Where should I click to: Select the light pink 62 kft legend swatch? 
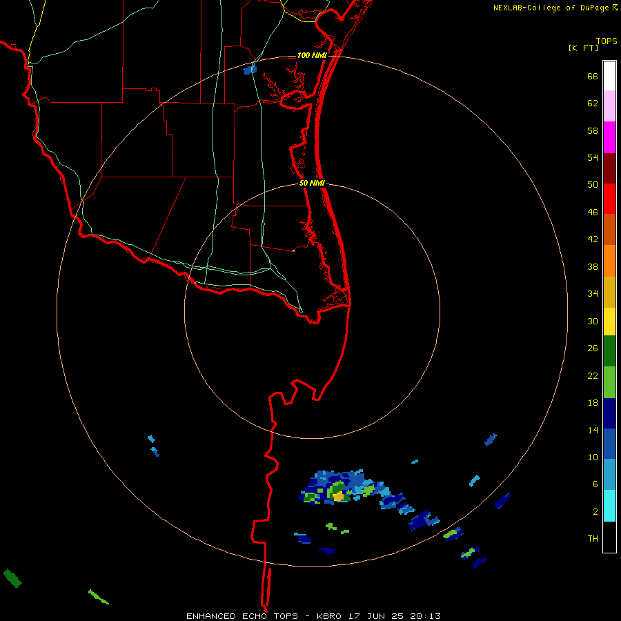point(609,106)
